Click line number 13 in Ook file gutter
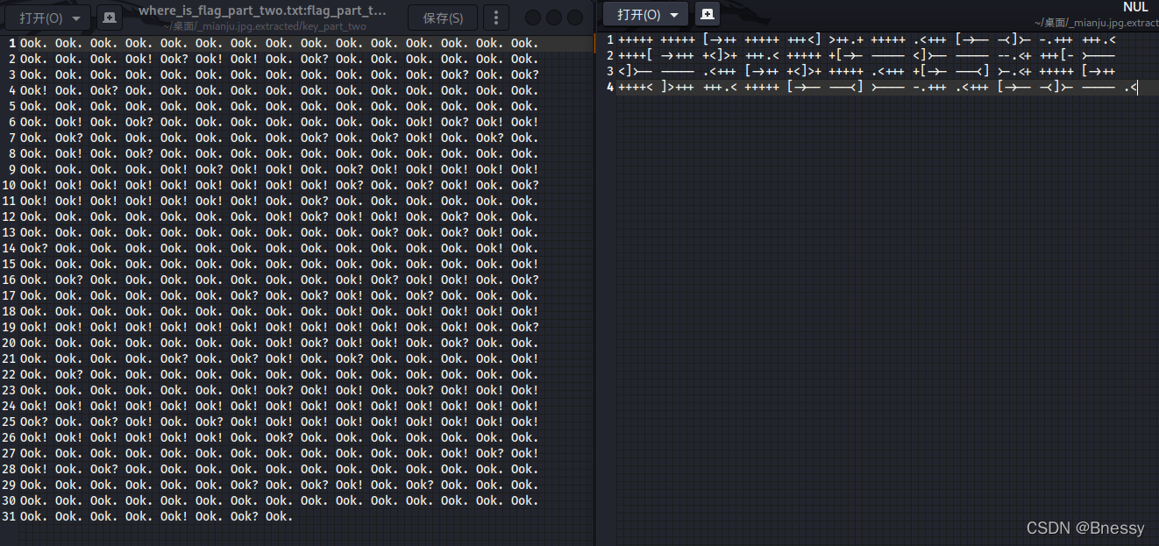The image size is (1159, 546). pos(9,232)
